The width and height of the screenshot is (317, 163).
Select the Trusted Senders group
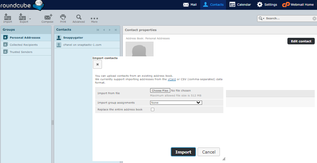[x=26, y=52]
